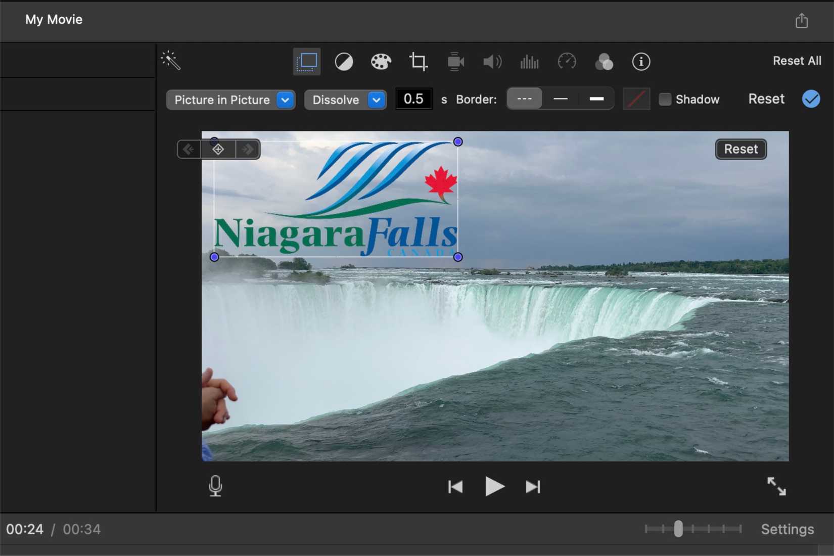
Task: Open the stabilization camera icon
Action: pyautogui.click(x=455, y=62)
